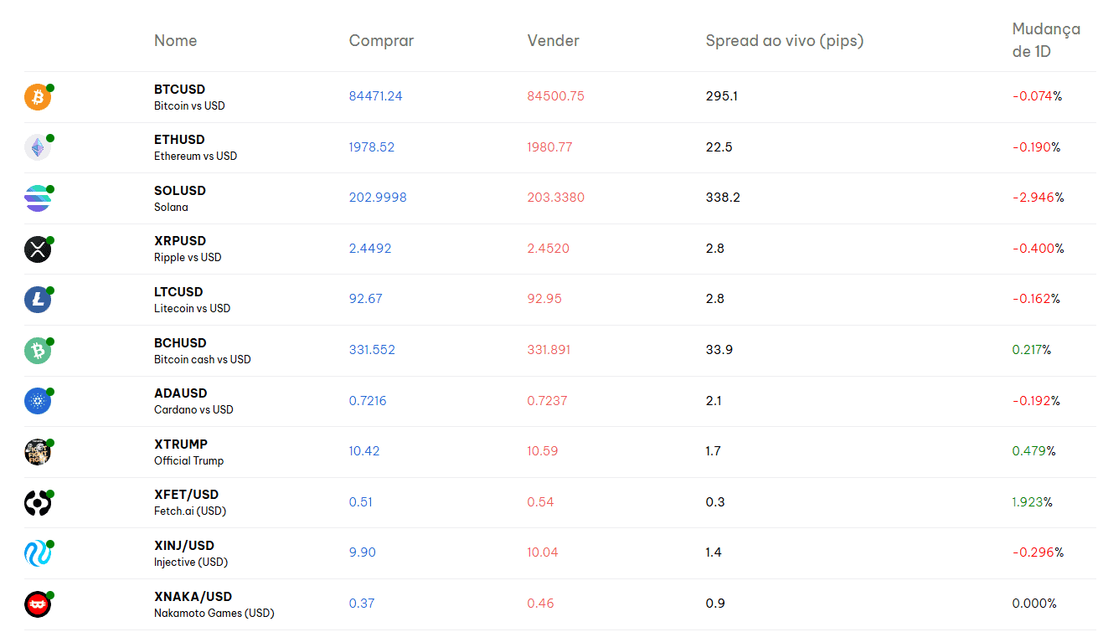The image size is (1103, 632).
Task: Click the BTCUSD buy price 84471.24
Action: (x=375, y=95)
